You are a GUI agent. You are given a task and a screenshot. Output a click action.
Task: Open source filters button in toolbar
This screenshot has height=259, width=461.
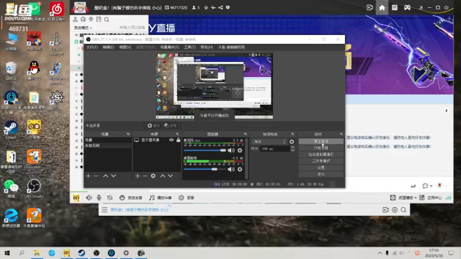[x=171, y=125]
